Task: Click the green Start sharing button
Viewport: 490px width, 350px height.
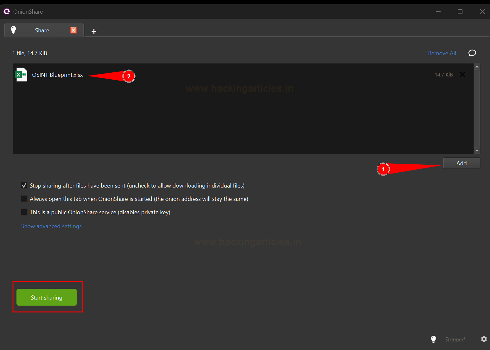Action: tap(47, 297)
